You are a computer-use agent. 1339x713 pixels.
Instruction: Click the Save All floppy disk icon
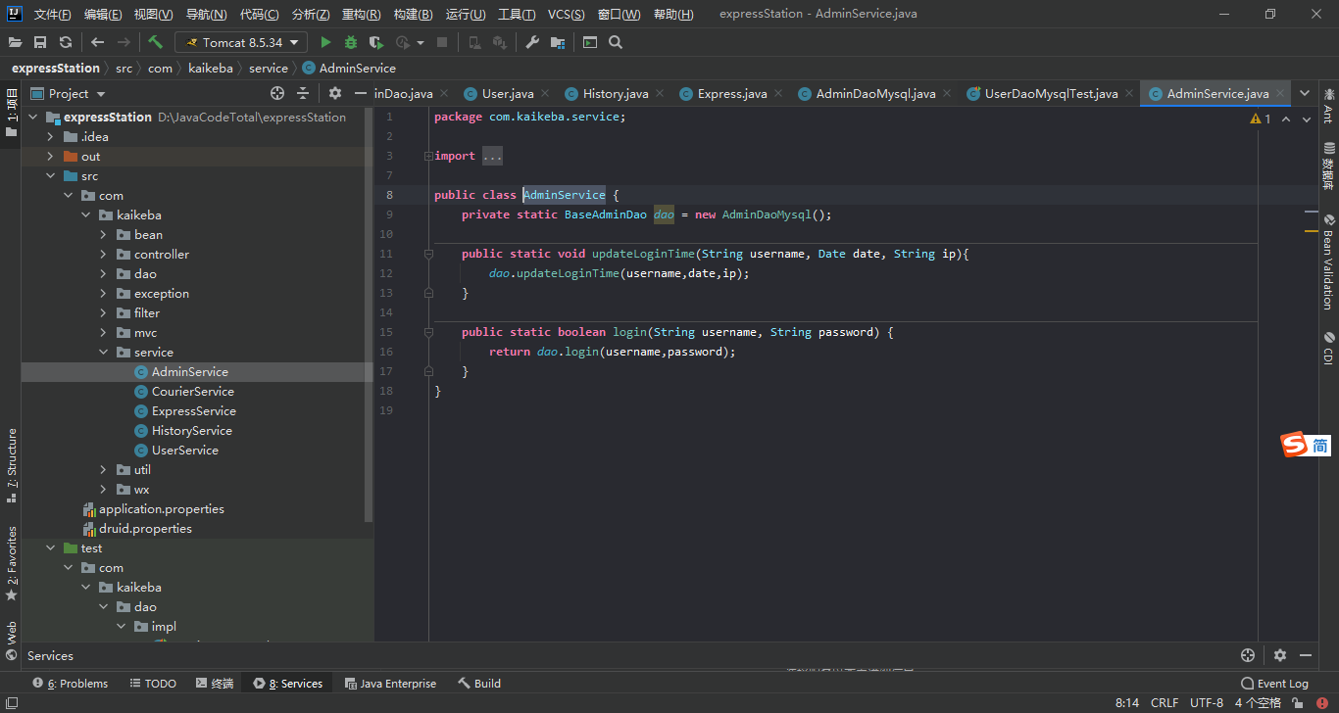click(40, 42)
